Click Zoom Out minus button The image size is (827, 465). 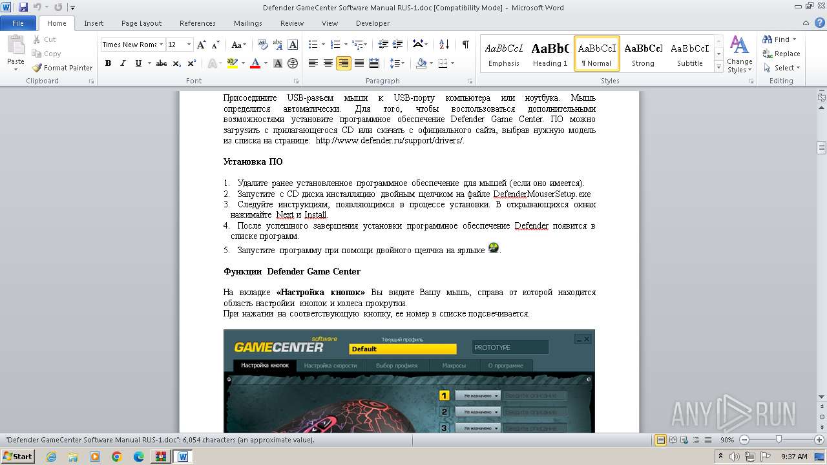pos(744,440)
